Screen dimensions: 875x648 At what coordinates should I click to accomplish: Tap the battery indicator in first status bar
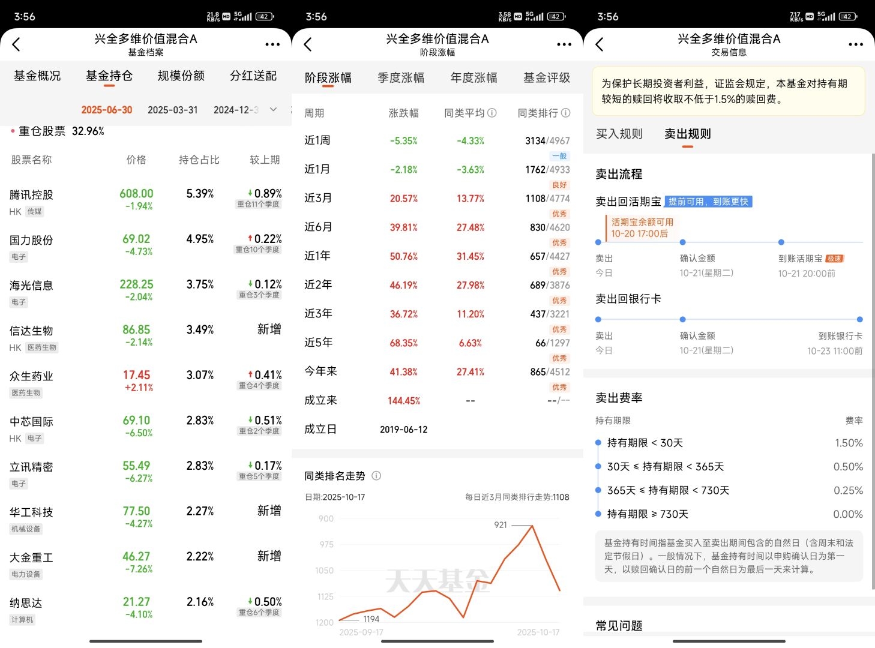coord(265,16)
